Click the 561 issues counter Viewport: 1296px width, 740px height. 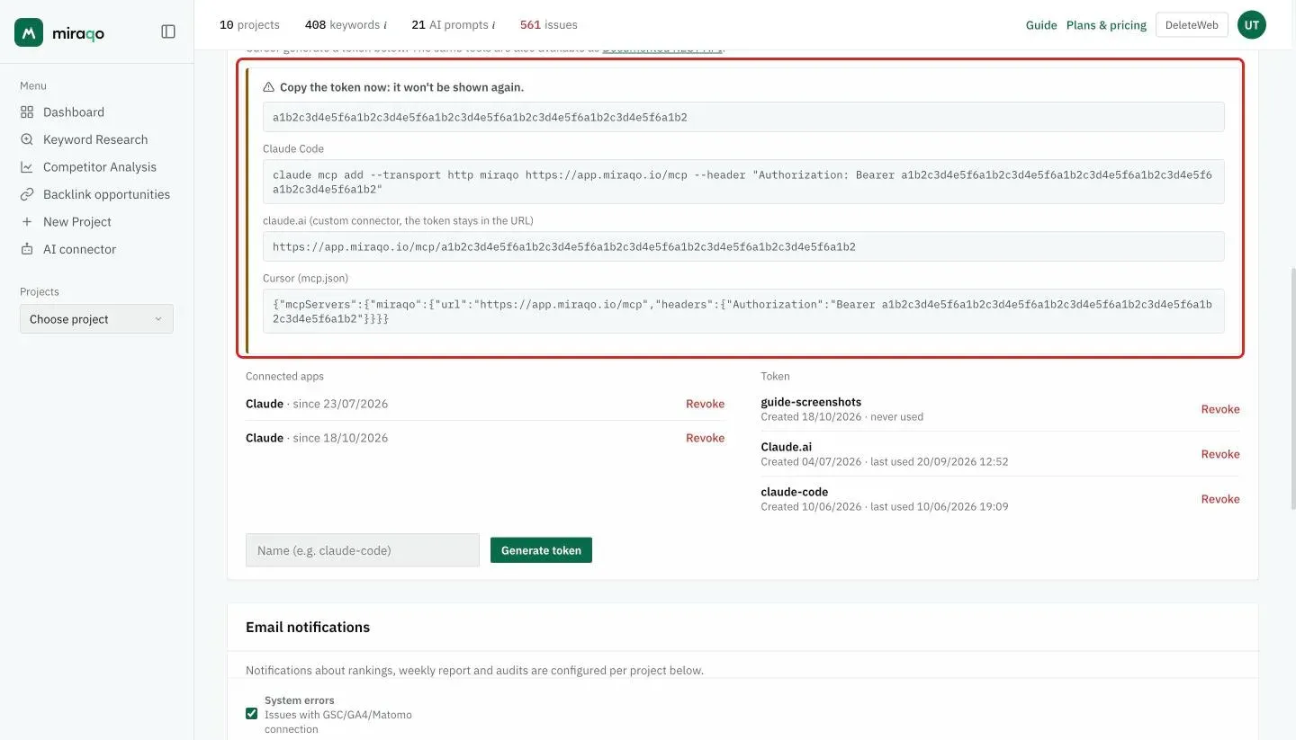549,25
